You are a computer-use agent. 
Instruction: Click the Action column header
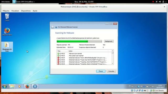[88, 51]
